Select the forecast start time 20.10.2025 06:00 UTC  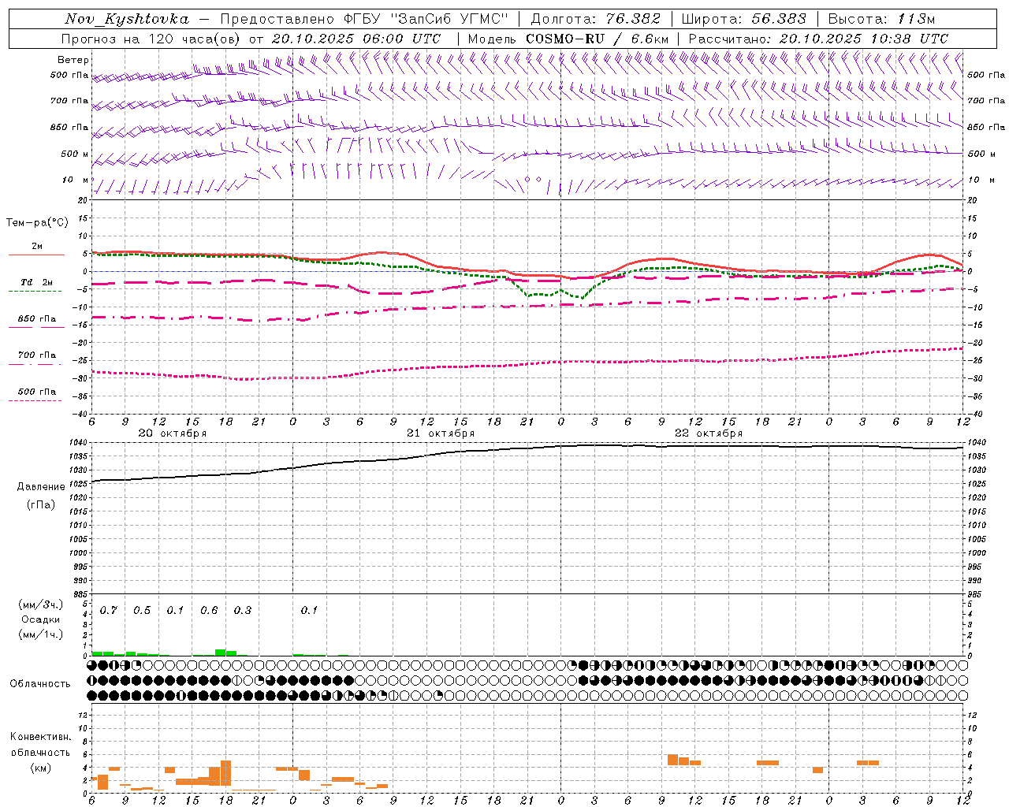coord(356,39)
